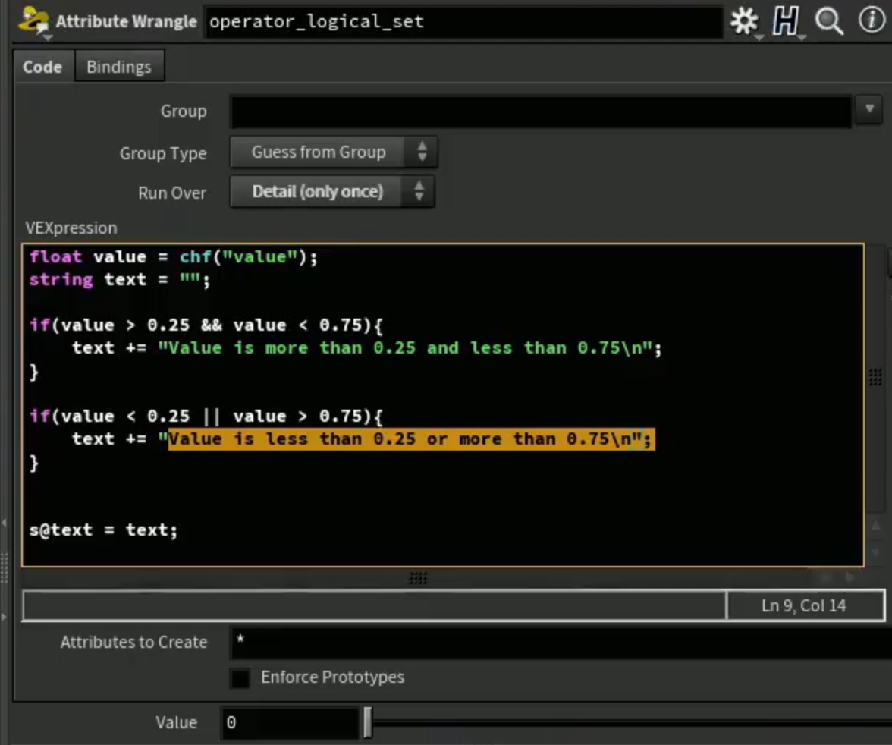Click the magnifying glass search icon
This screenshot has height=745, width=892.
point(829,22)
